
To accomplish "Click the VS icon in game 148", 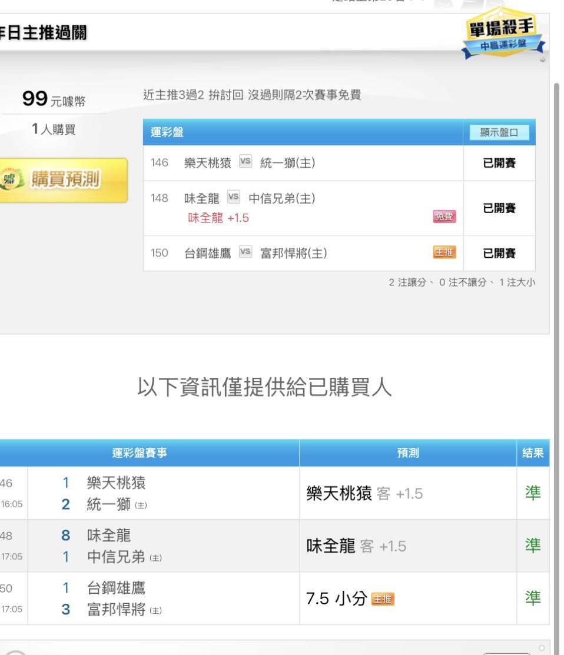I will [234, 197].
